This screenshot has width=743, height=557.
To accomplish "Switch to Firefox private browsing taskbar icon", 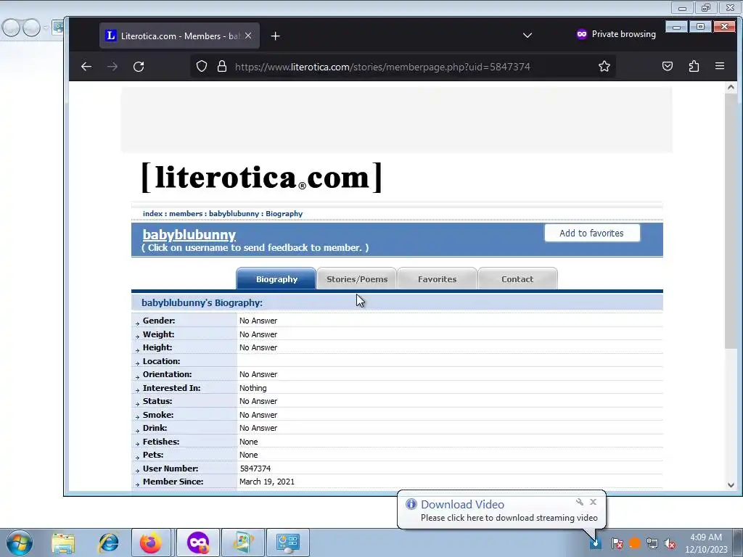I will pos(198,542).
